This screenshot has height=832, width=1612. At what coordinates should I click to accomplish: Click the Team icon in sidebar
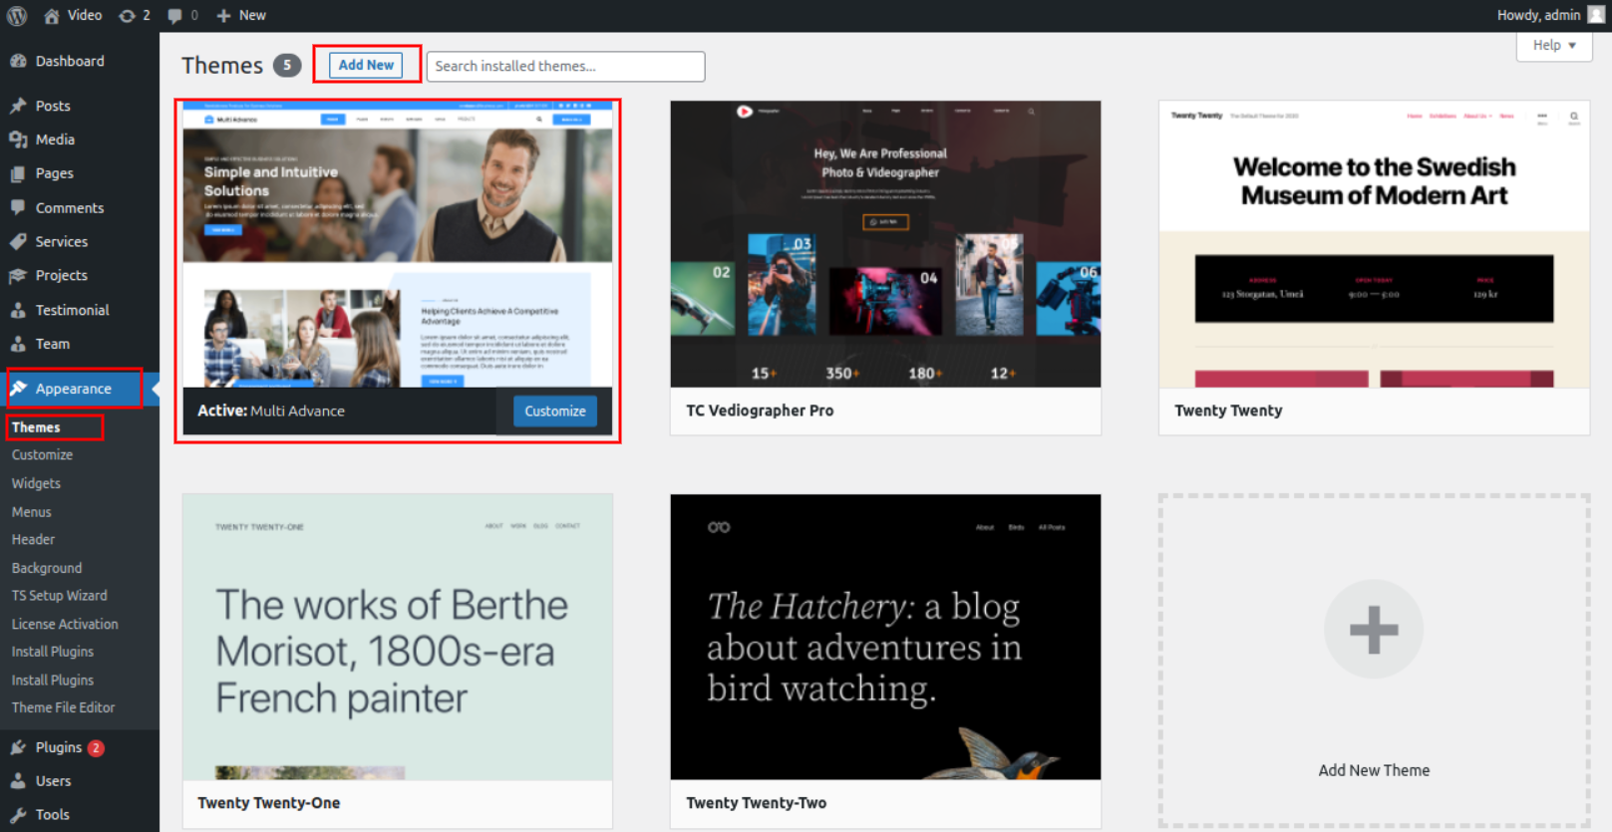(18, 344)
